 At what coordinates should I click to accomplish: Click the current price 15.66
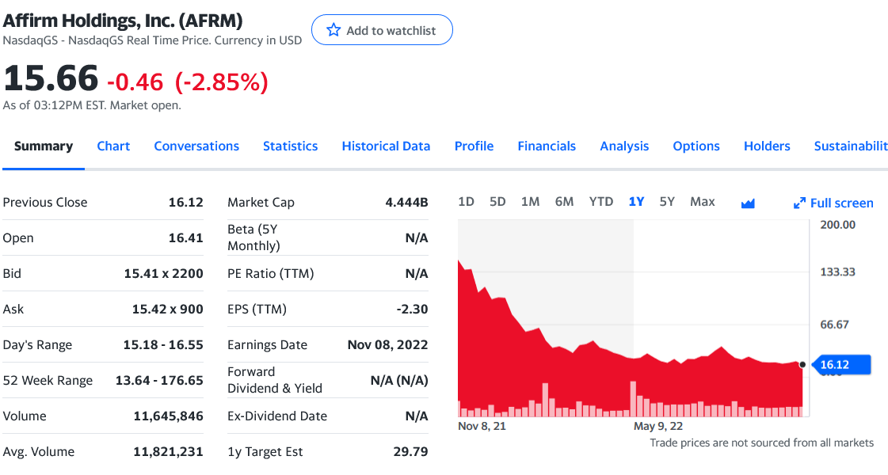[x=51, y=78]
